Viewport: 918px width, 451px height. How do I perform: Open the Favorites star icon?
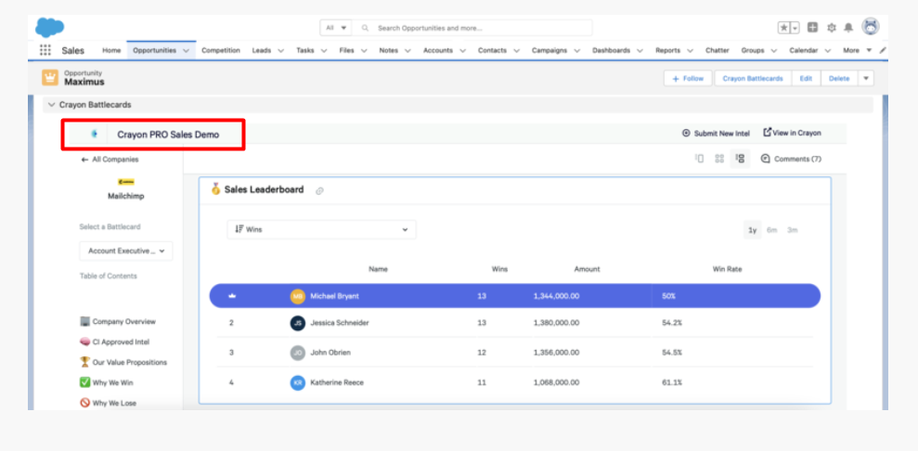(784, 28)
